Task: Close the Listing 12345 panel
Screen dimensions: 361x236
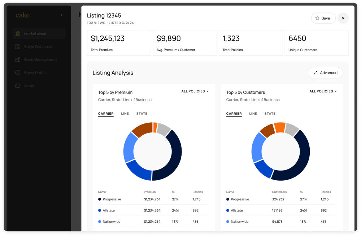Action: 343,18
